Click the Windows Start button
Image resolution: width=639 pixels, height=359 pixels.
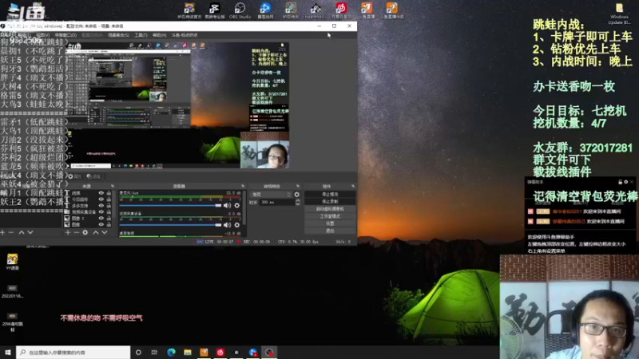tap(7, 352)
